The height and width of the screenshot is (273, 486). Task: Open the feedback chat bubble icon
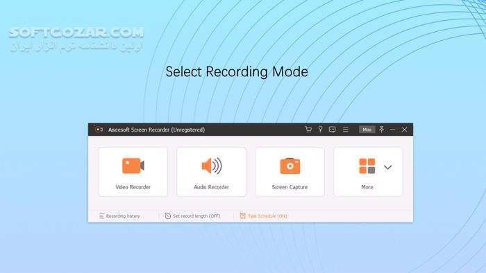[x=333, y=130]
